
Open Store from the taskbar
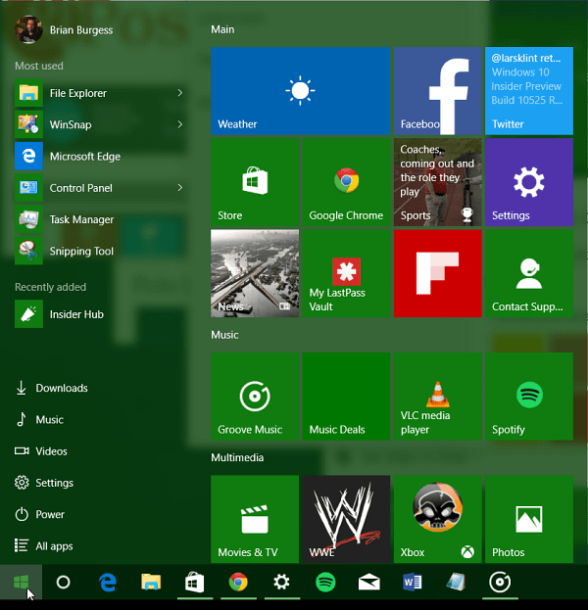[x=195, y=583]
